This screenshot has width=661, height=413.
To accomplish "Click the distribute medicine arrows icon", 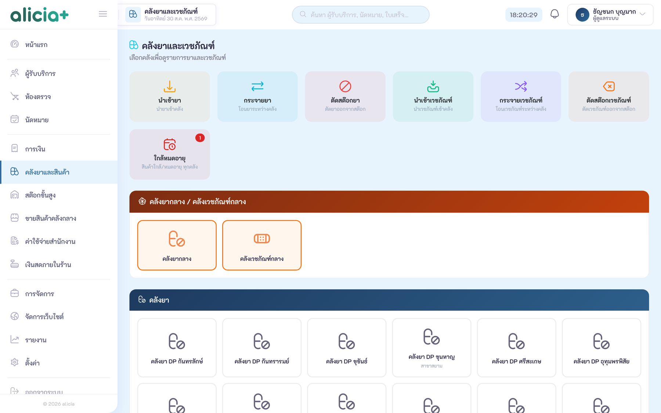I will (257, 86).
